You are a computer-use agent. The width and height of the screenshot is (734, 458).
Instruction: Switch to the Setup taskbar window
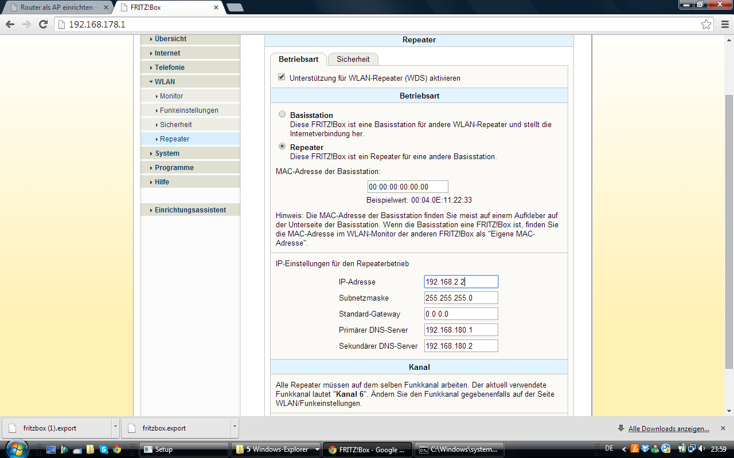(x=183, y=449)
